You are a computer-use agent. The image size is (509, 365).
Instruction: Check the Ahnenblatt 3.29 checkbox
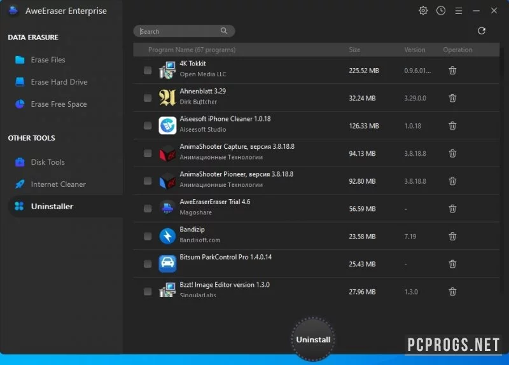[148, 98]
